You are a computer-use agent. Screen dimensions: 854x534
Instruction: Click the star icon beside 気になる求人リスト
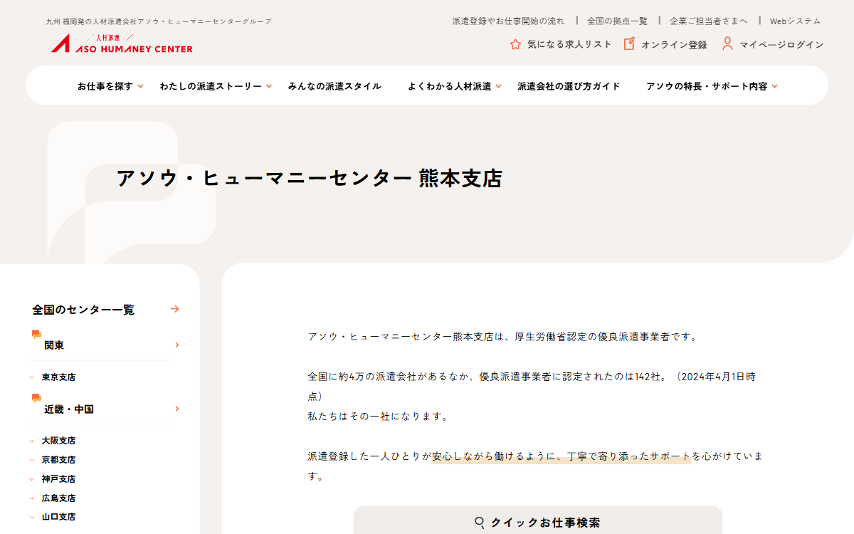tap(515, 44)
